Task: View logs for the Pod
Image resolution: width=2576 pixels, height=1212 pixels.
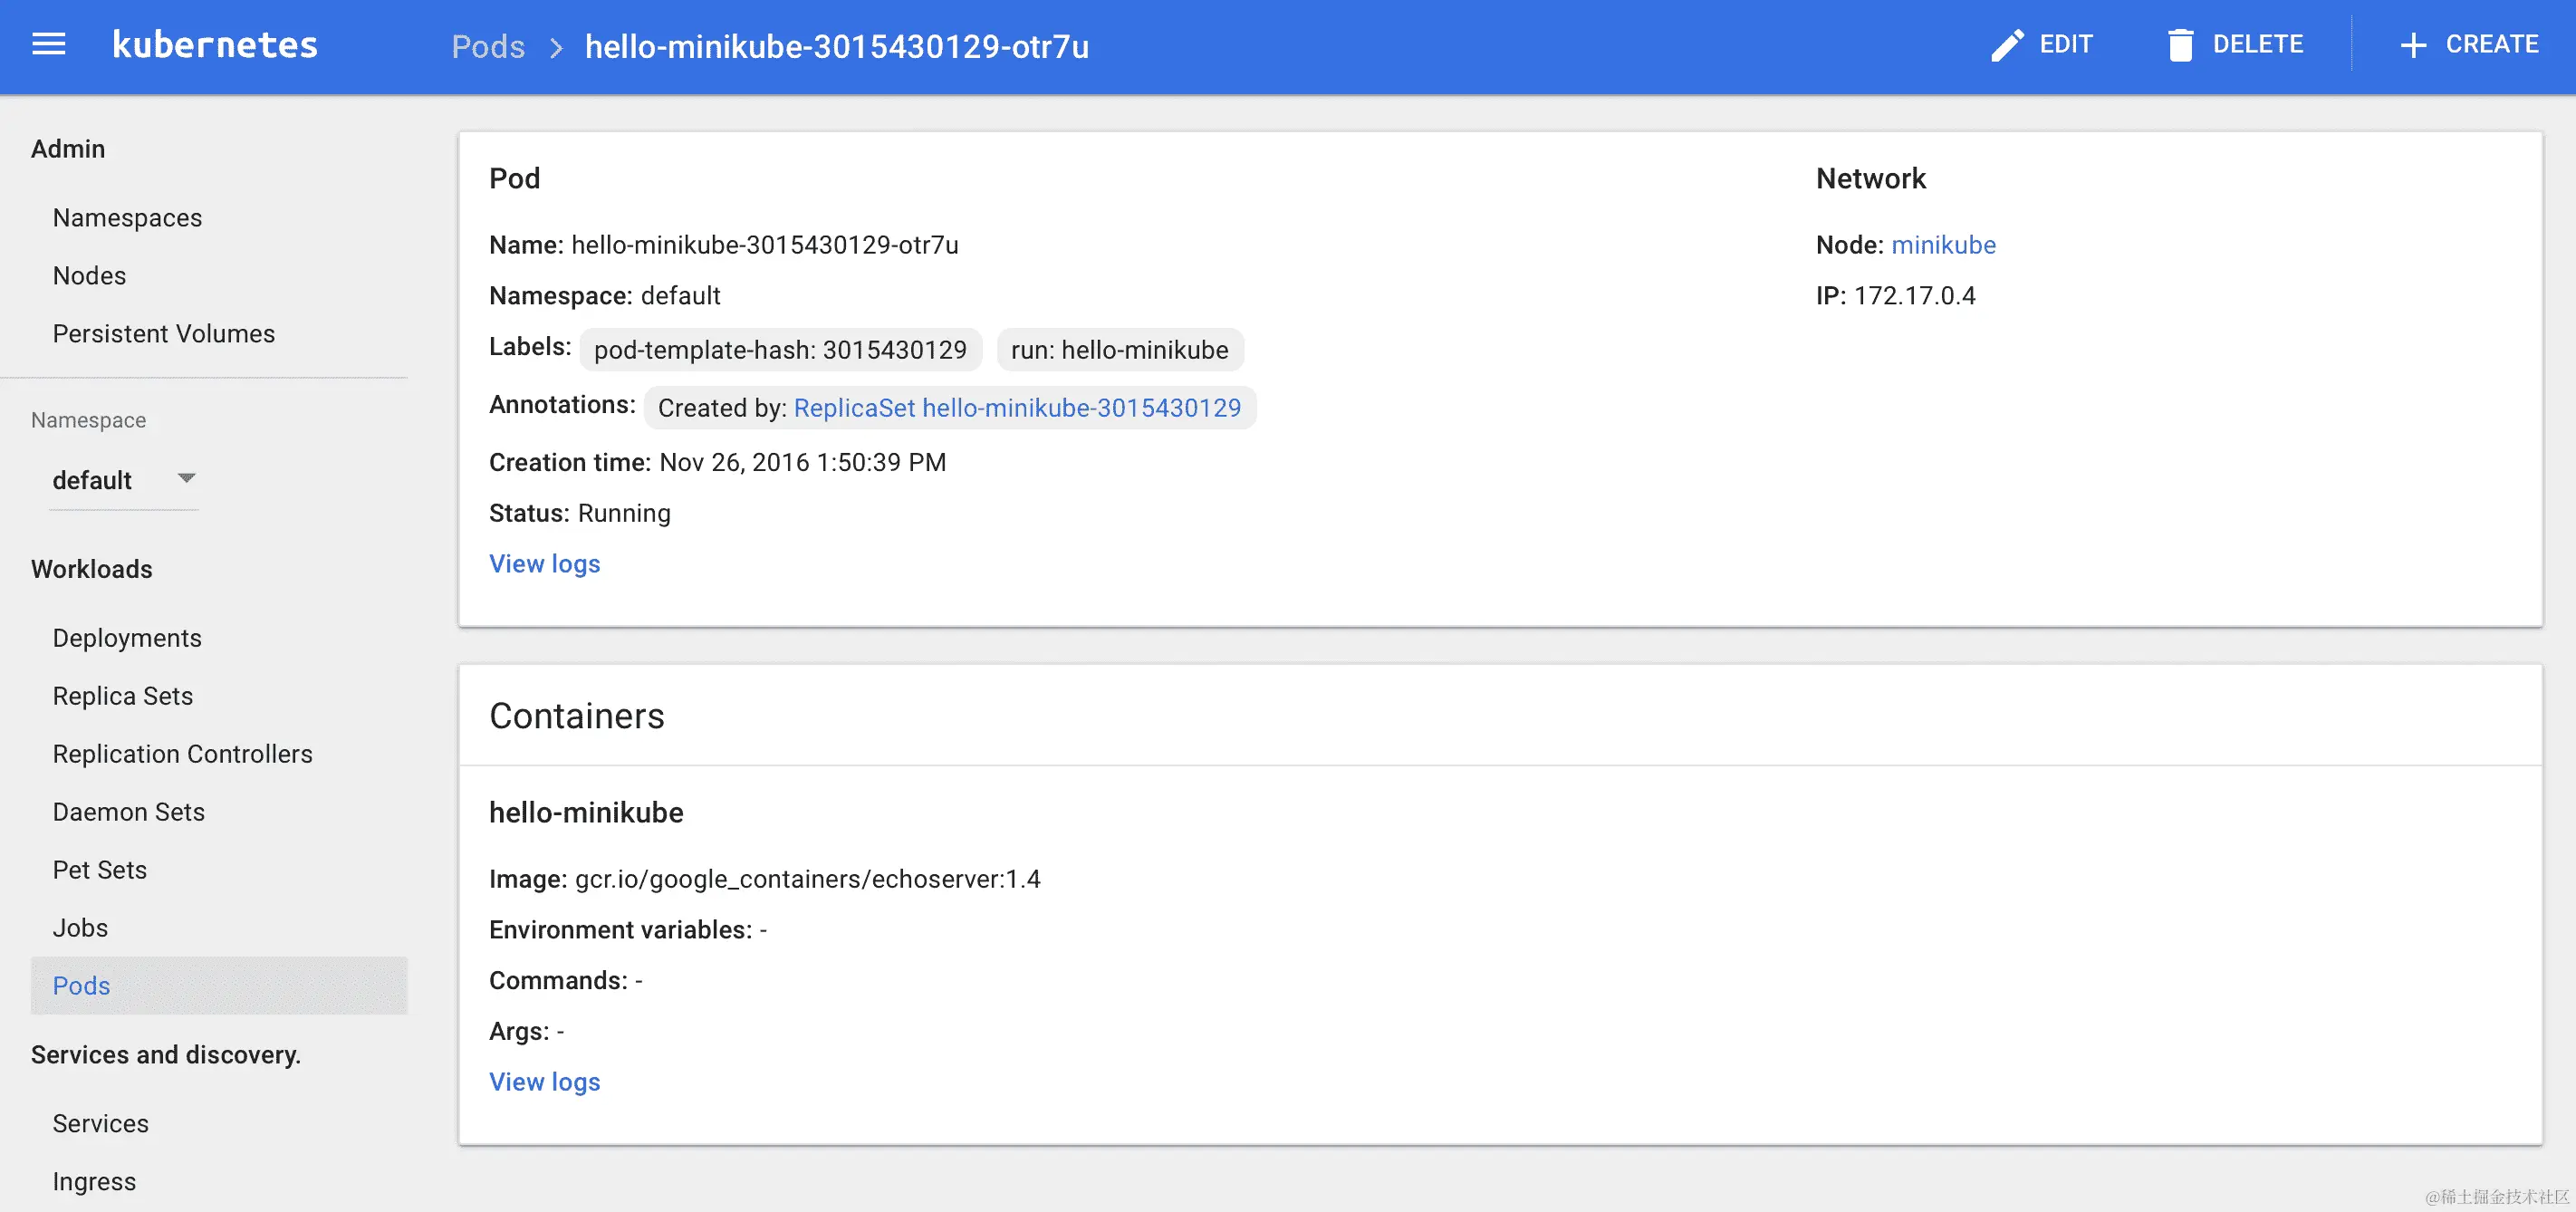Action: tap(544, 563)
